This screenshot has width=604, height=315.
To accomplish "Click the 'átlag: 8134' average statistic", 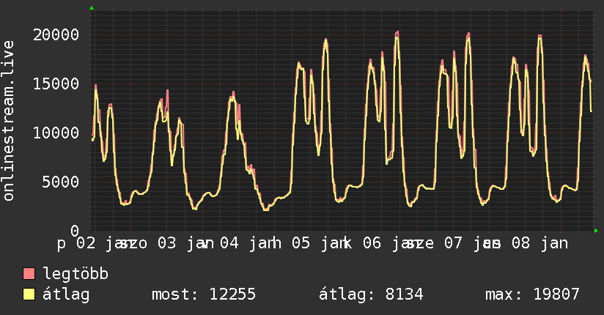I will [x=371, y=294].
